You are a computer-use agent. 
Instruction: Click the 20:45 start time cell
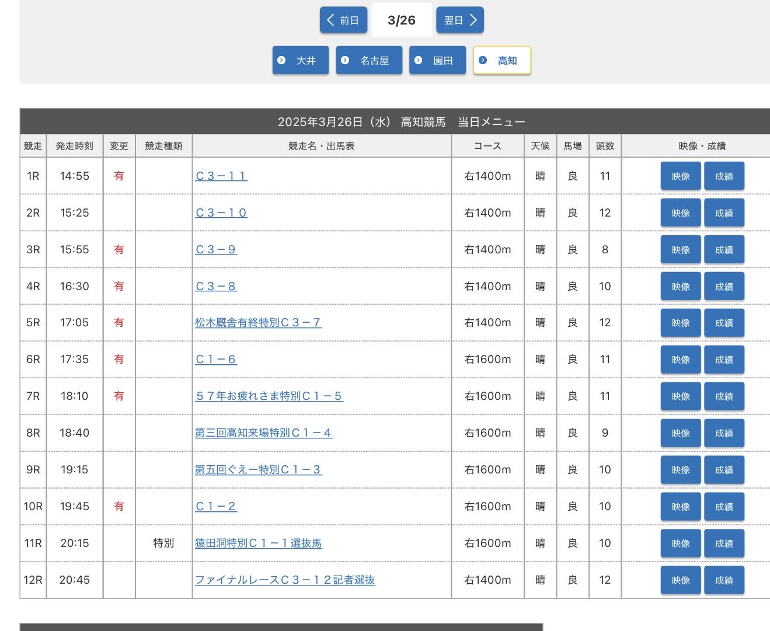(x=75, y=580)
